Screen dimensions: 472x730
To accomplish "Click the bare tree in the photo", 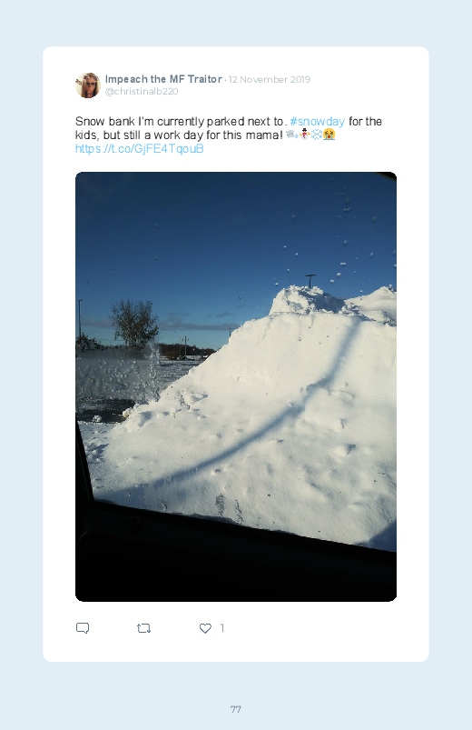I will (x=134, y=323).
